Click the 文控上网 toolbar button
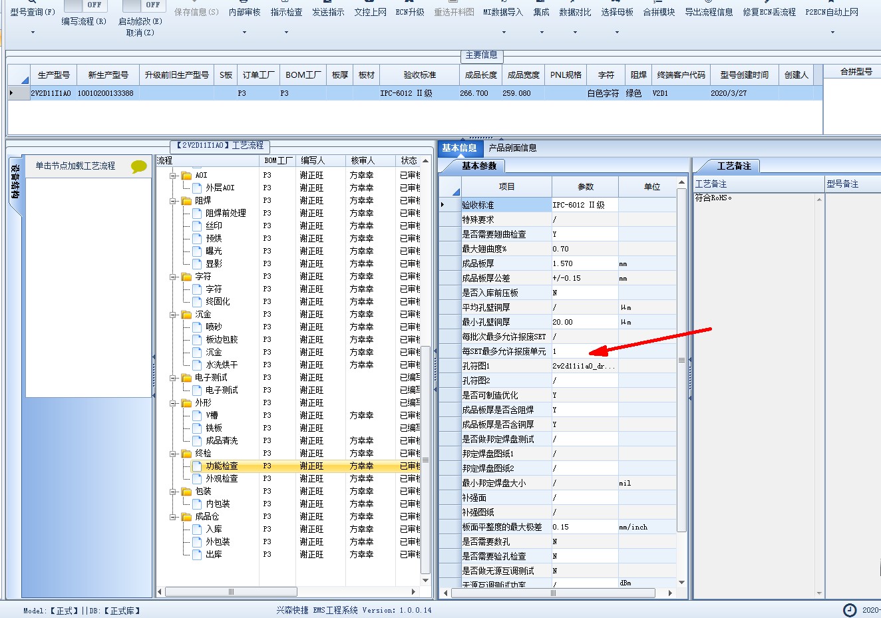Viewport: 881px width, 618px height. 370,12
